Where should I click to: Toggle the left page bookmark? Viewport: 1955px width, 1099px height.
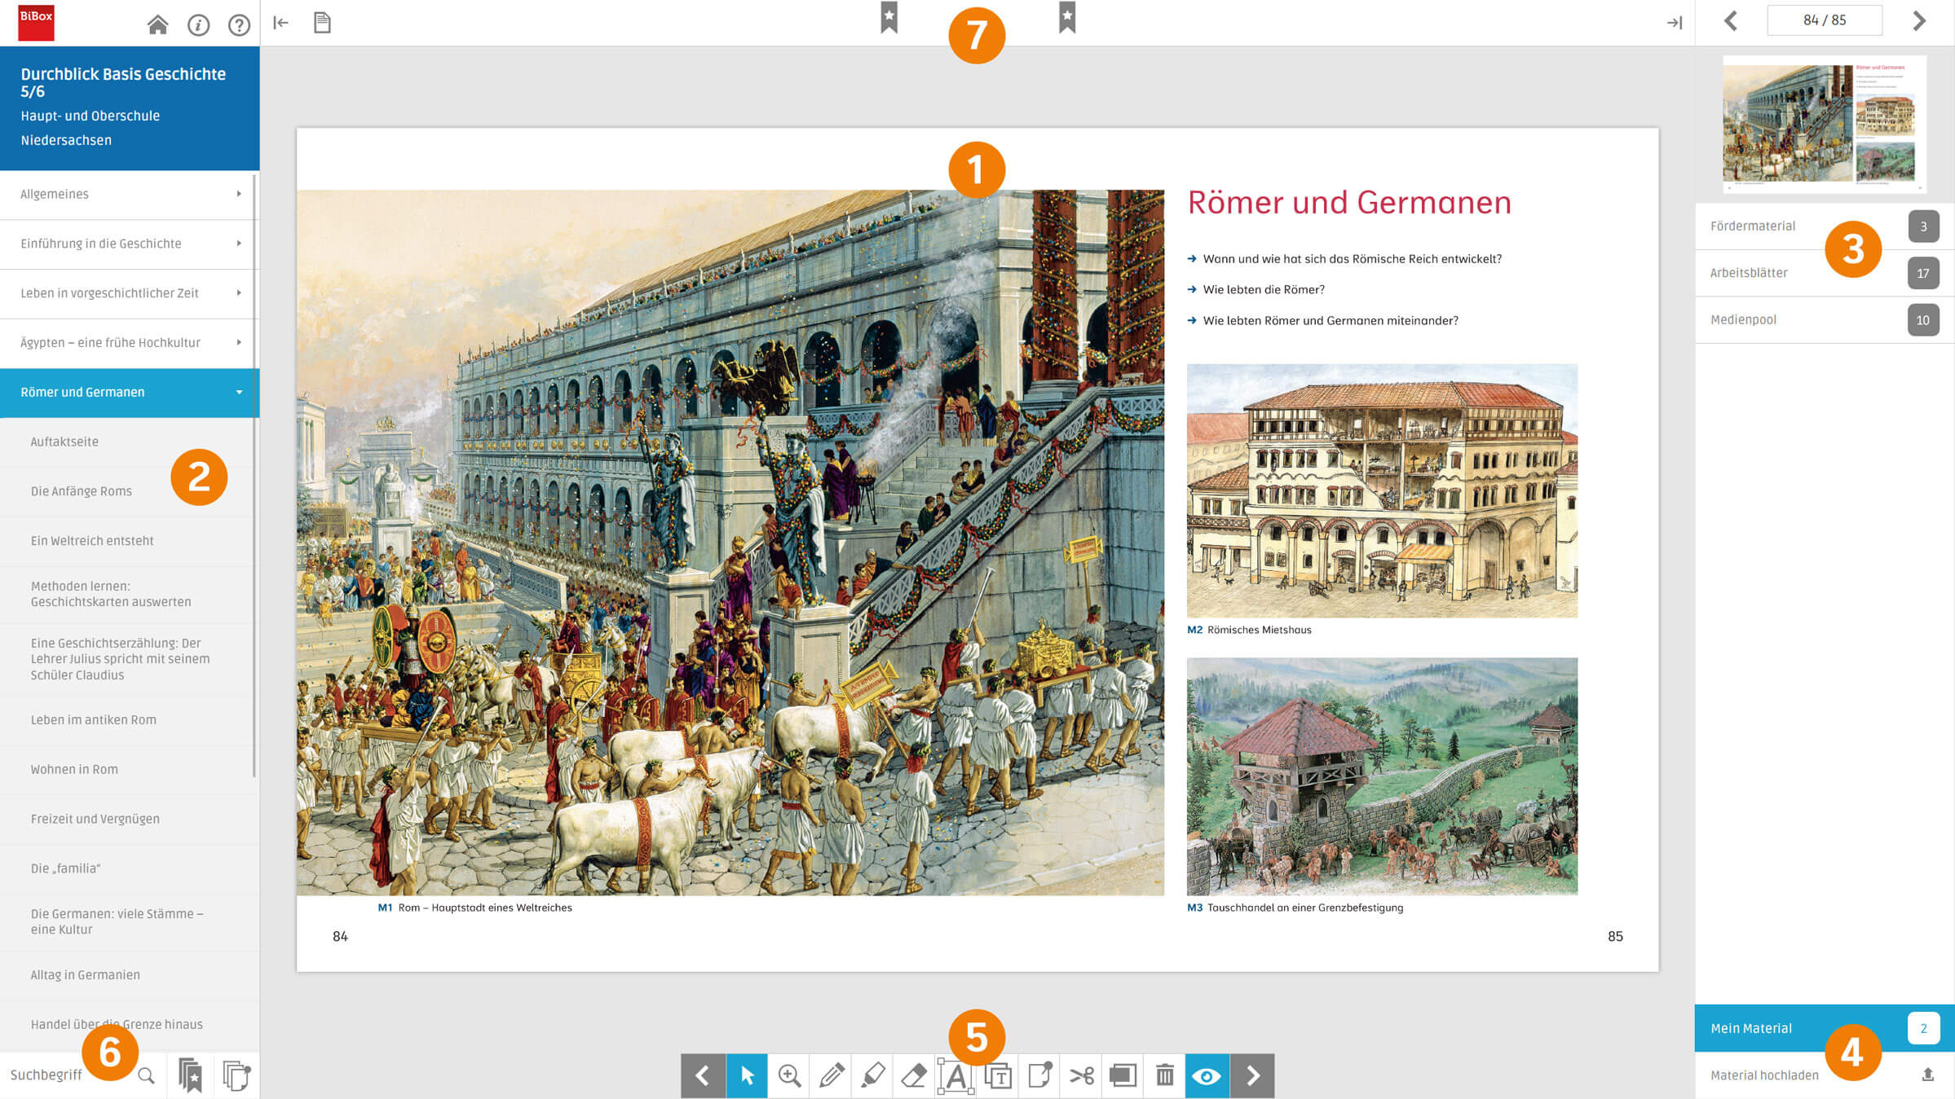tap(889, 17)
